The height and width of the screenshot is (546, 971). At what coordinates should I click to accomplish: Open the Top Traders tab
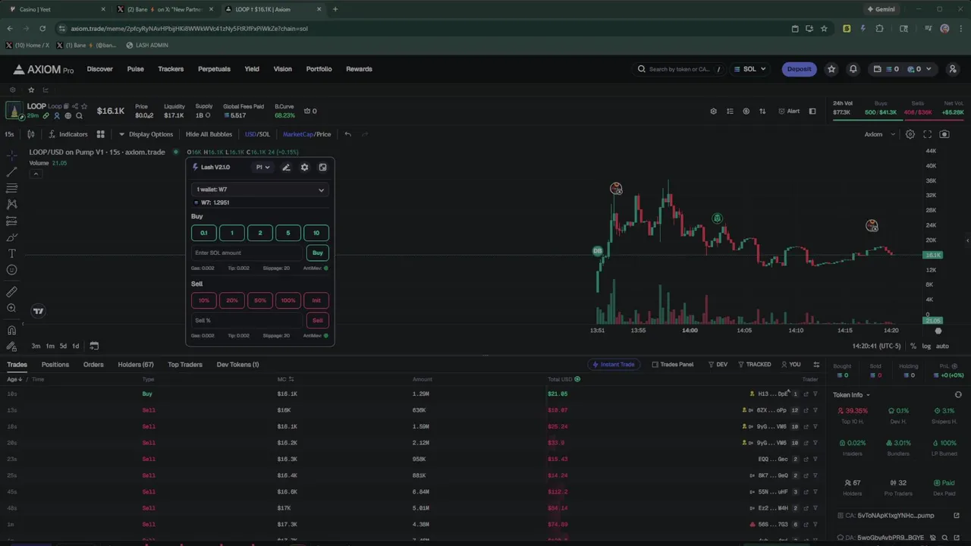pos(185,365)
